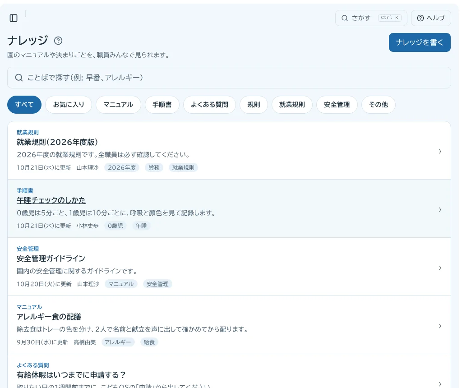Click the help circle icon beside ナレッジ heading
Screen dimensions: 462x388
[58, 41]
